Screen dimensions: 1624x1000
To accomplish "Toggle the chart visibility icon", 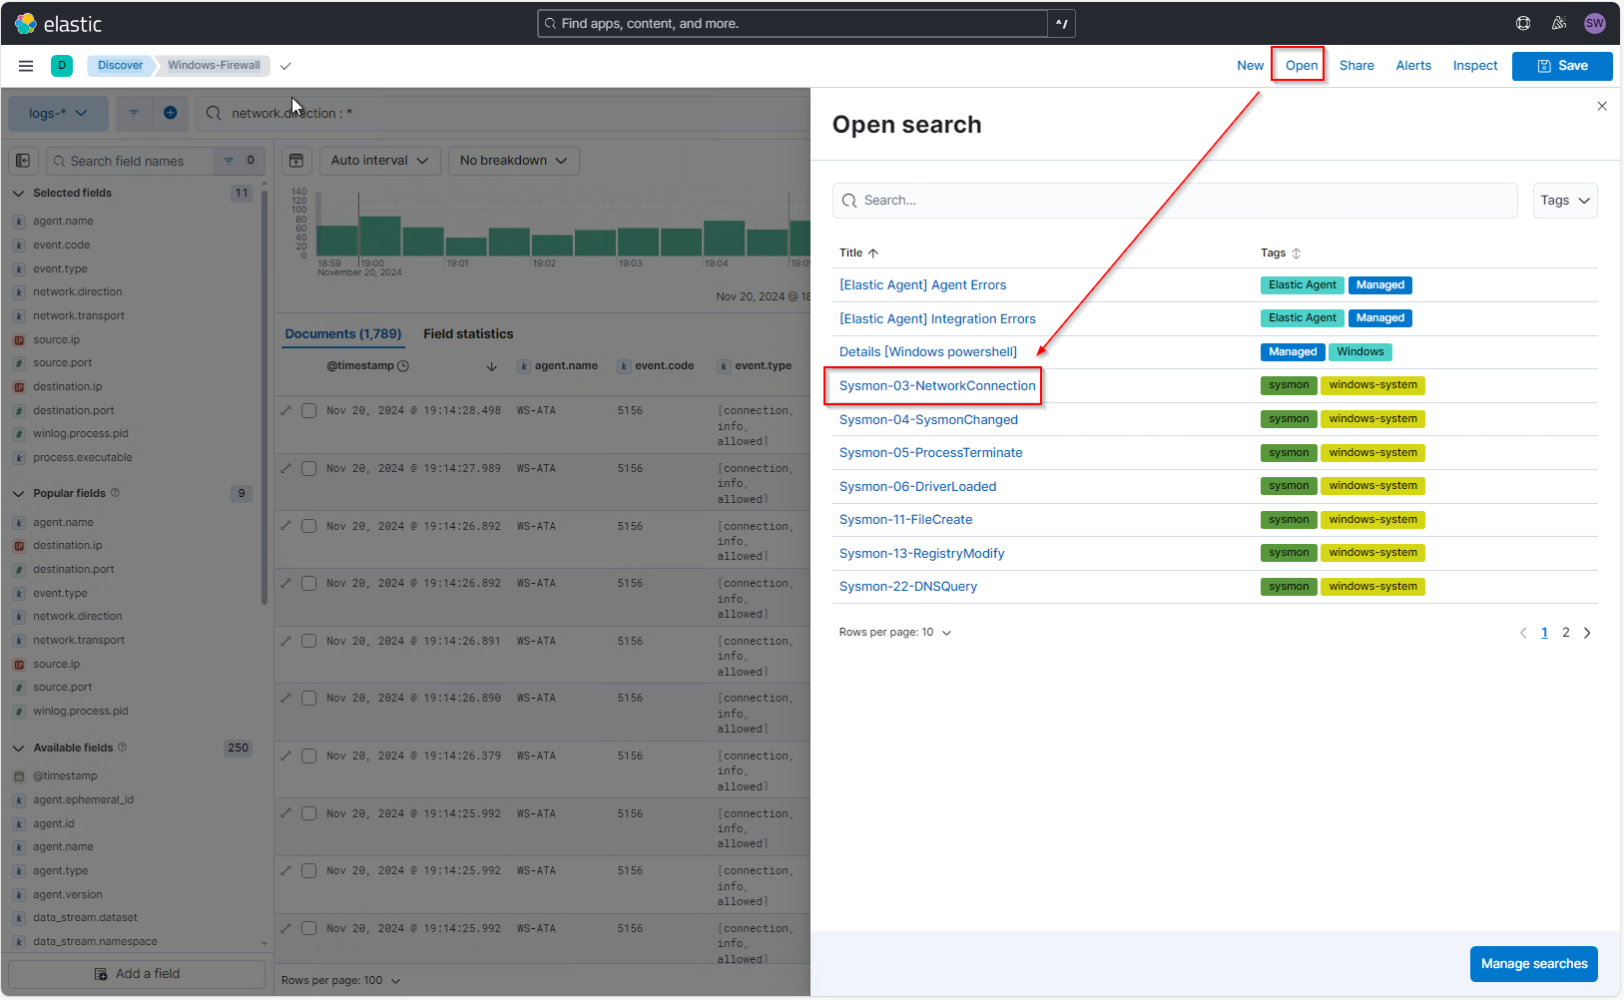I will [295, 161].
